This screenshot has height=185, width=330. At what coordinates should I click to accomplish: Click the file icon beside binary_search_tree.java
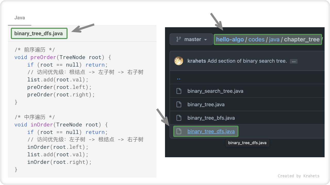179,91
